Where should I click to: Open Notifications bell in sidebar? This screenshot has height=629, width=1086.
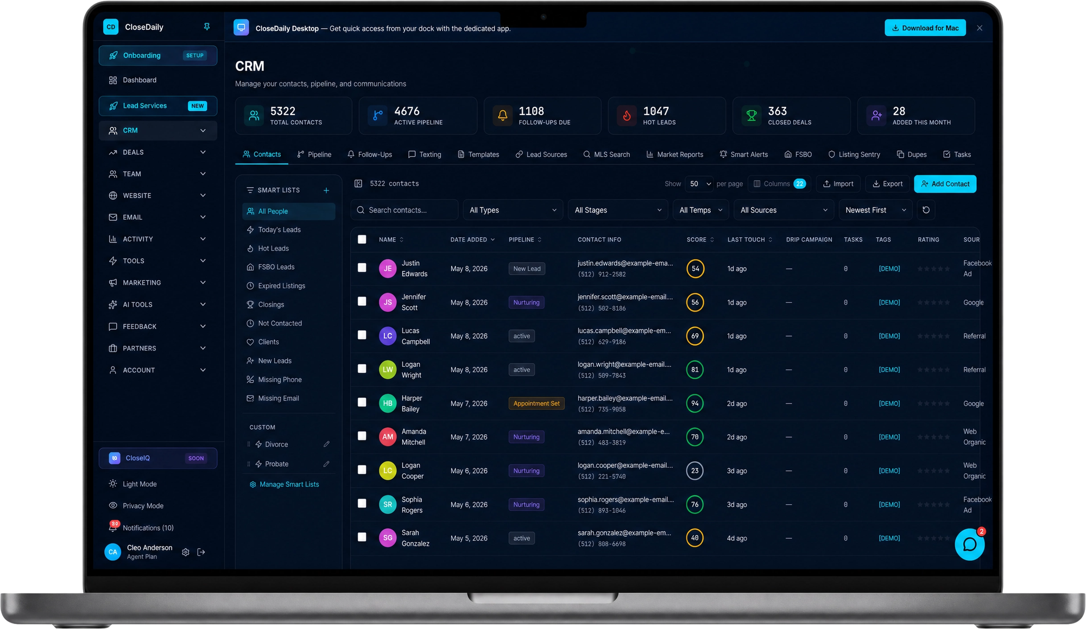(113, 528)
